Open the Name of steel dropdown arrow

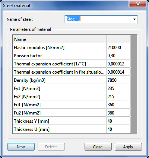[134, 19]
